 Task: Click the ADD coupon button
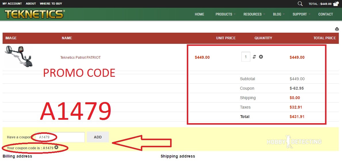[x=98, y=137]
